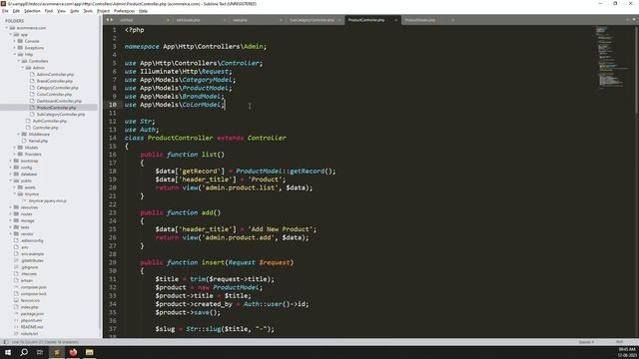Open the Goto menu
The image size is (639, 359).
pyautogui.click(x=74, y=11)
